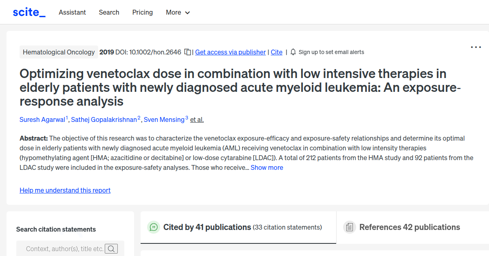Open Help me understand this report
Viewport: 489px width, 256px height.
click(x=65, y=190)
